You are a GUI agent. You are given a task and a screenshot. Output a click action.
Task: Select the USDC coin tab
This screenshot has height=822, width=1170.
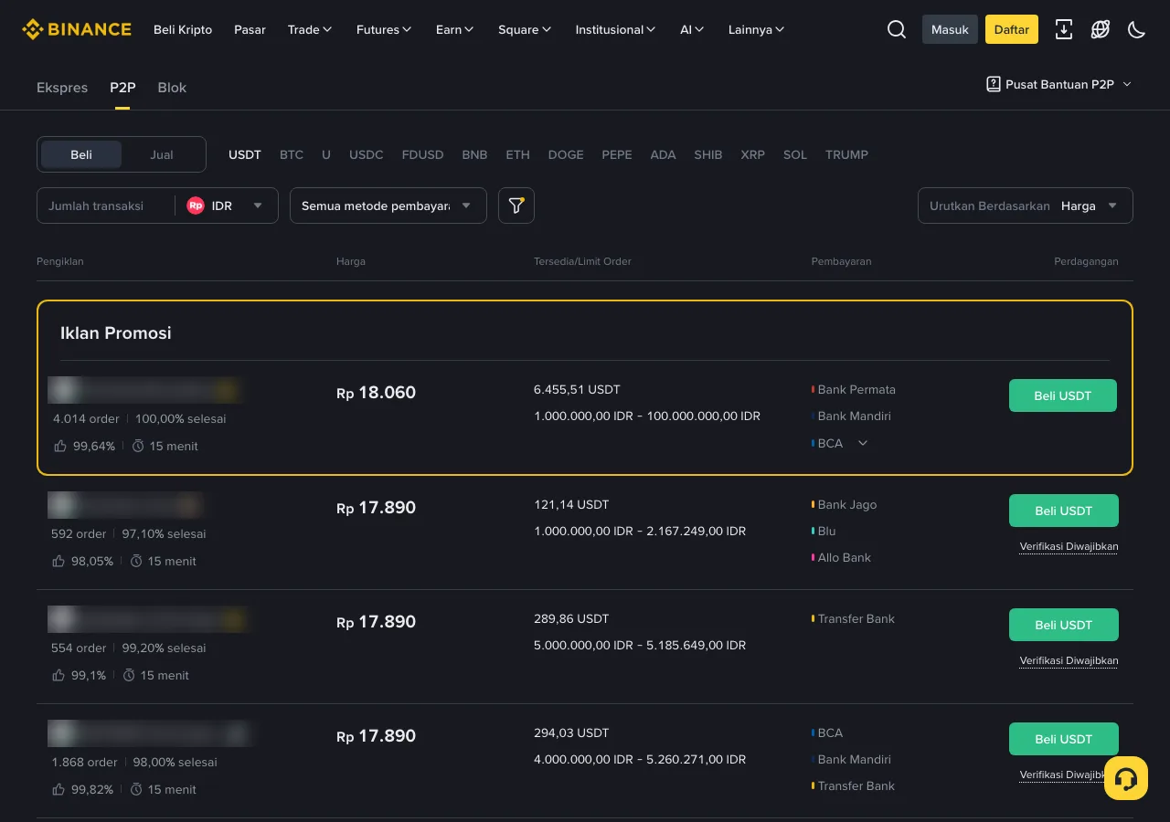click(x=367, y=154)
